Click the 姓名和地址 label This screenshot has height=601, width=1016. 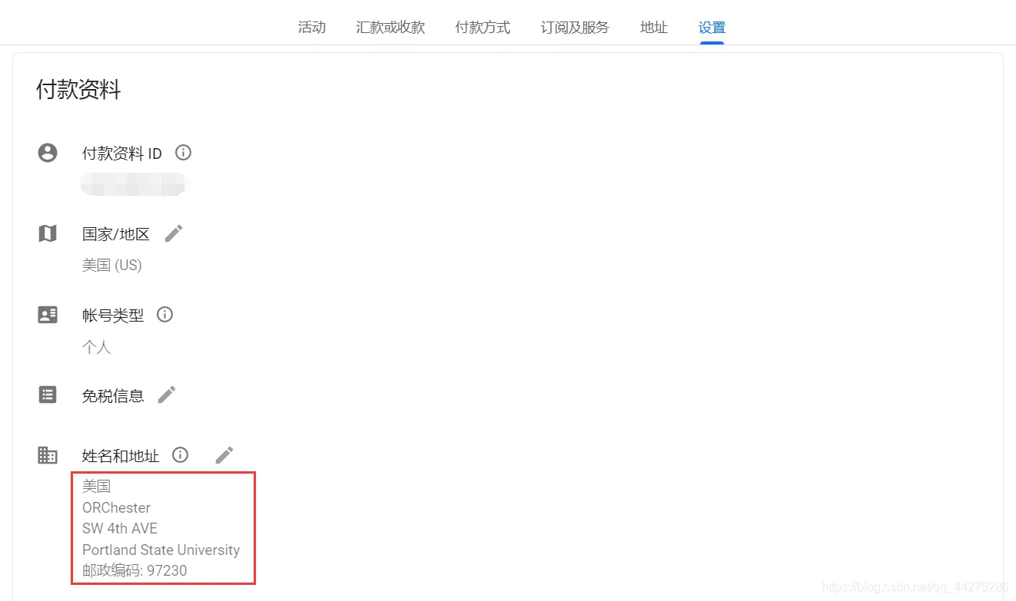pyautogui.click(x=121, y=456)
